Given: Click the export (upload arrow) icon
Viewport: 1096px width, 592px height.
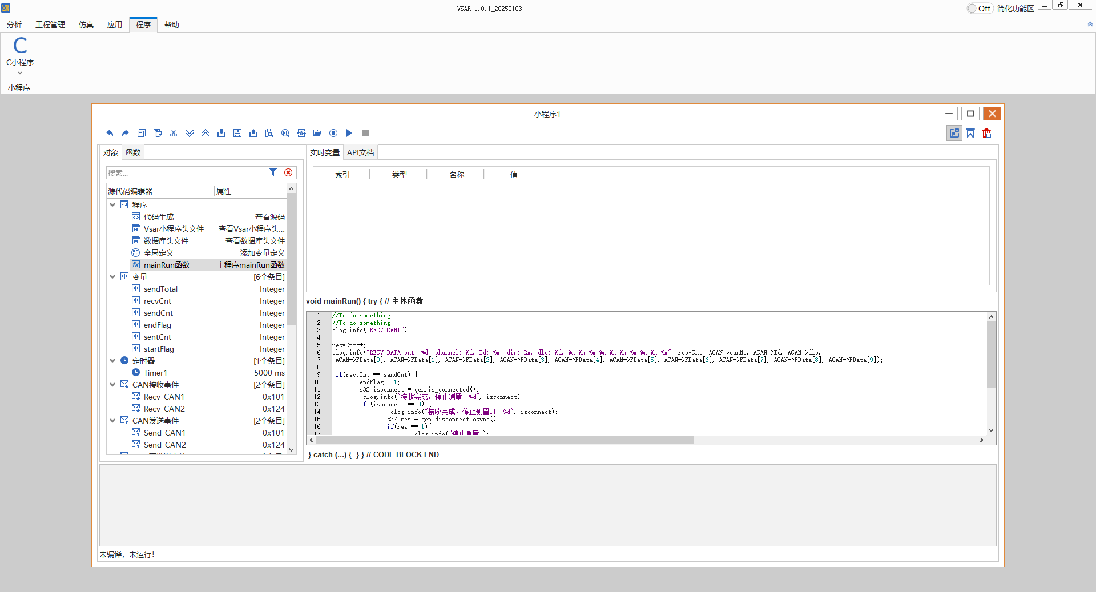Looking at the screenshot, I should [253, 133].
